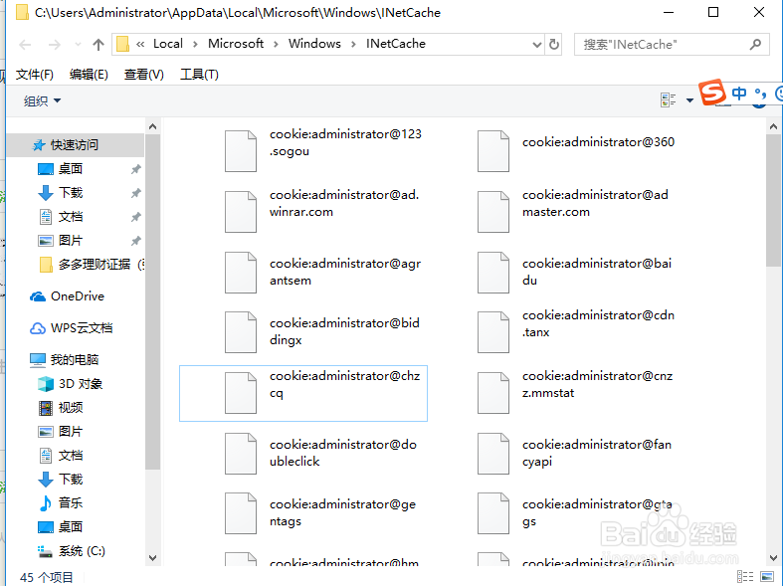This screenshot has width=783, height=586.
Task: Expand the address bar history dropdown
Action: point(537,45)
